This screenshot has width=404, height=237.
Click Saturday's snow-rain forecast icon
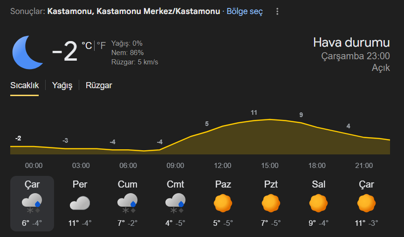[175, 203]
